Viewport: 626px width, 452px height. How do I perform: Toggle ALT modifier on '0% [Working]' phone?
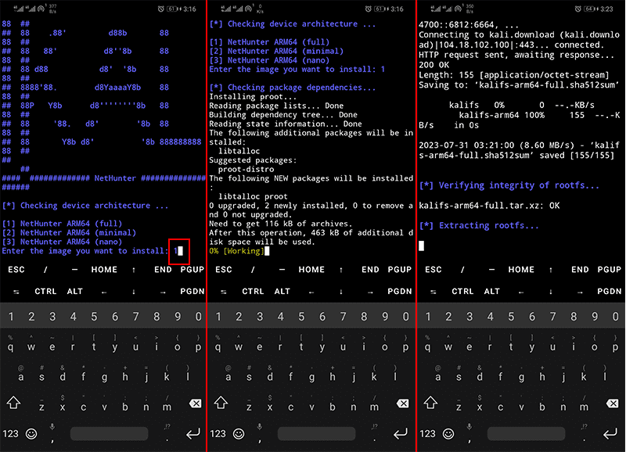point(282,291)
